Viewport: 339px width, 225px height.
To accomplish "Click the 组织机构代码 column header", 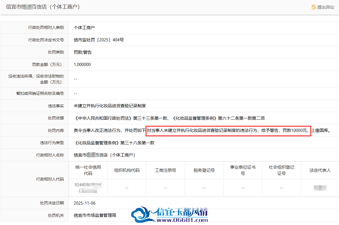I will (x=127, y=170).
